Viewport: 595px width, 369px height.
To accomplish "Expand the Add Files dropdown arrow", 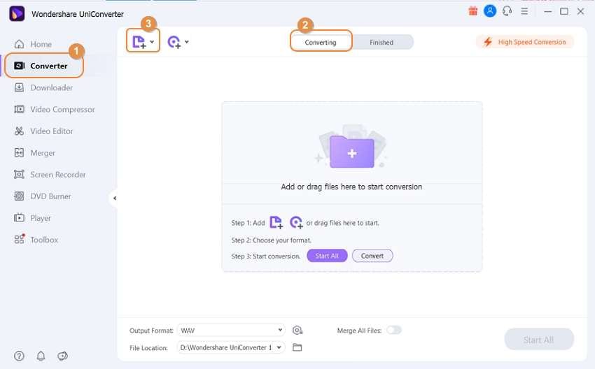I will click(x=152, y=42).
